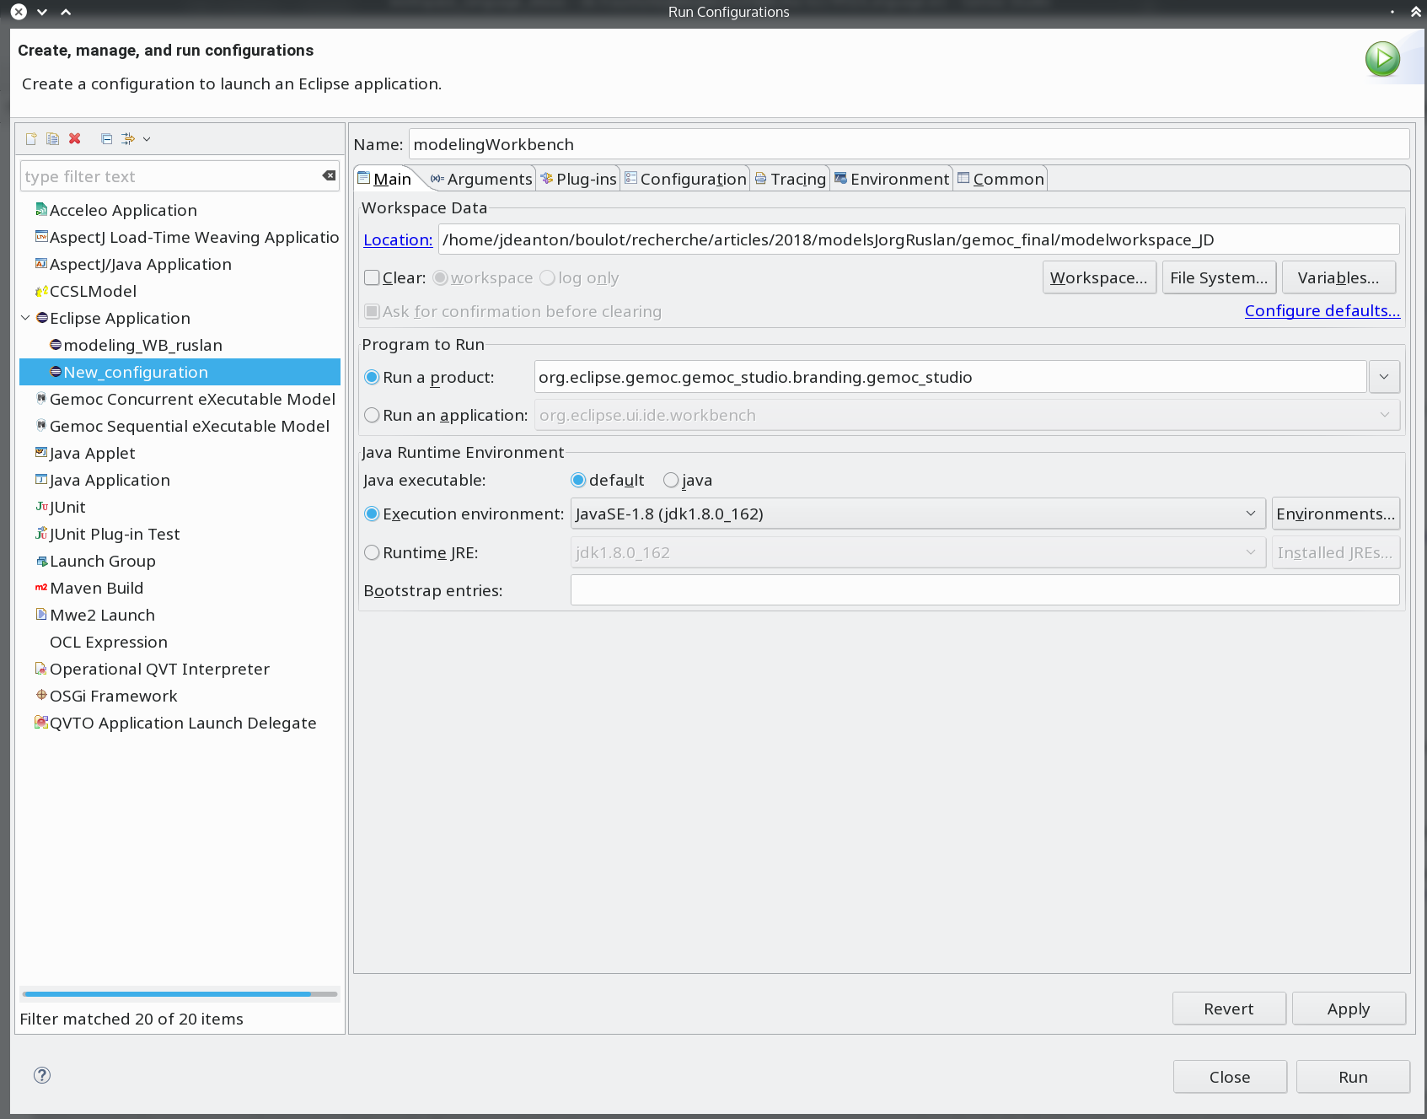1427x1119 pixels.
Task: Click the Launch Group icon
Action: point(41,560)
